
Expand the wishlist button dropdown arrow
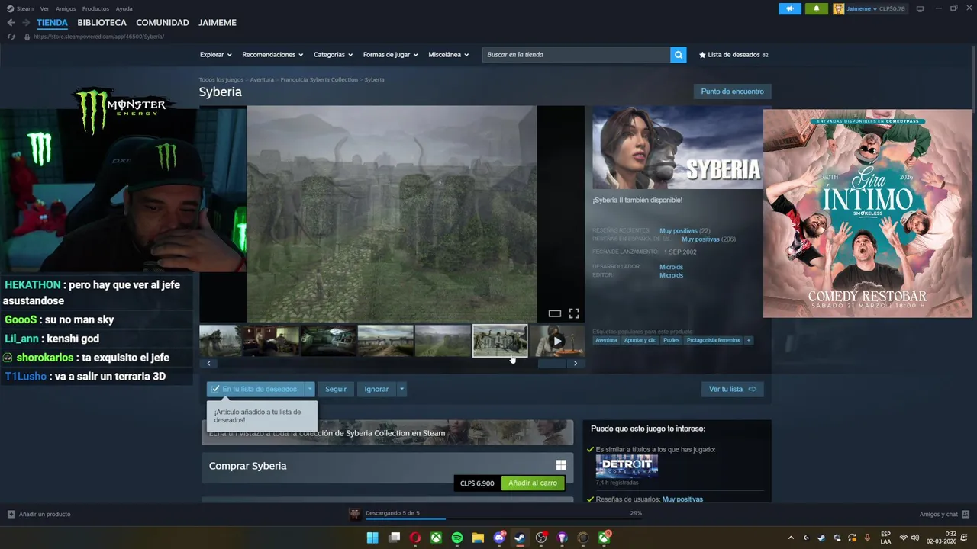pos(310,389)
